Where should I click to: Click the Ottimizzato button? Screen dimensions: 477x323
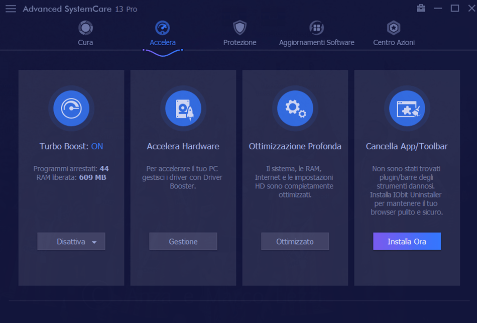pos(295,242)
